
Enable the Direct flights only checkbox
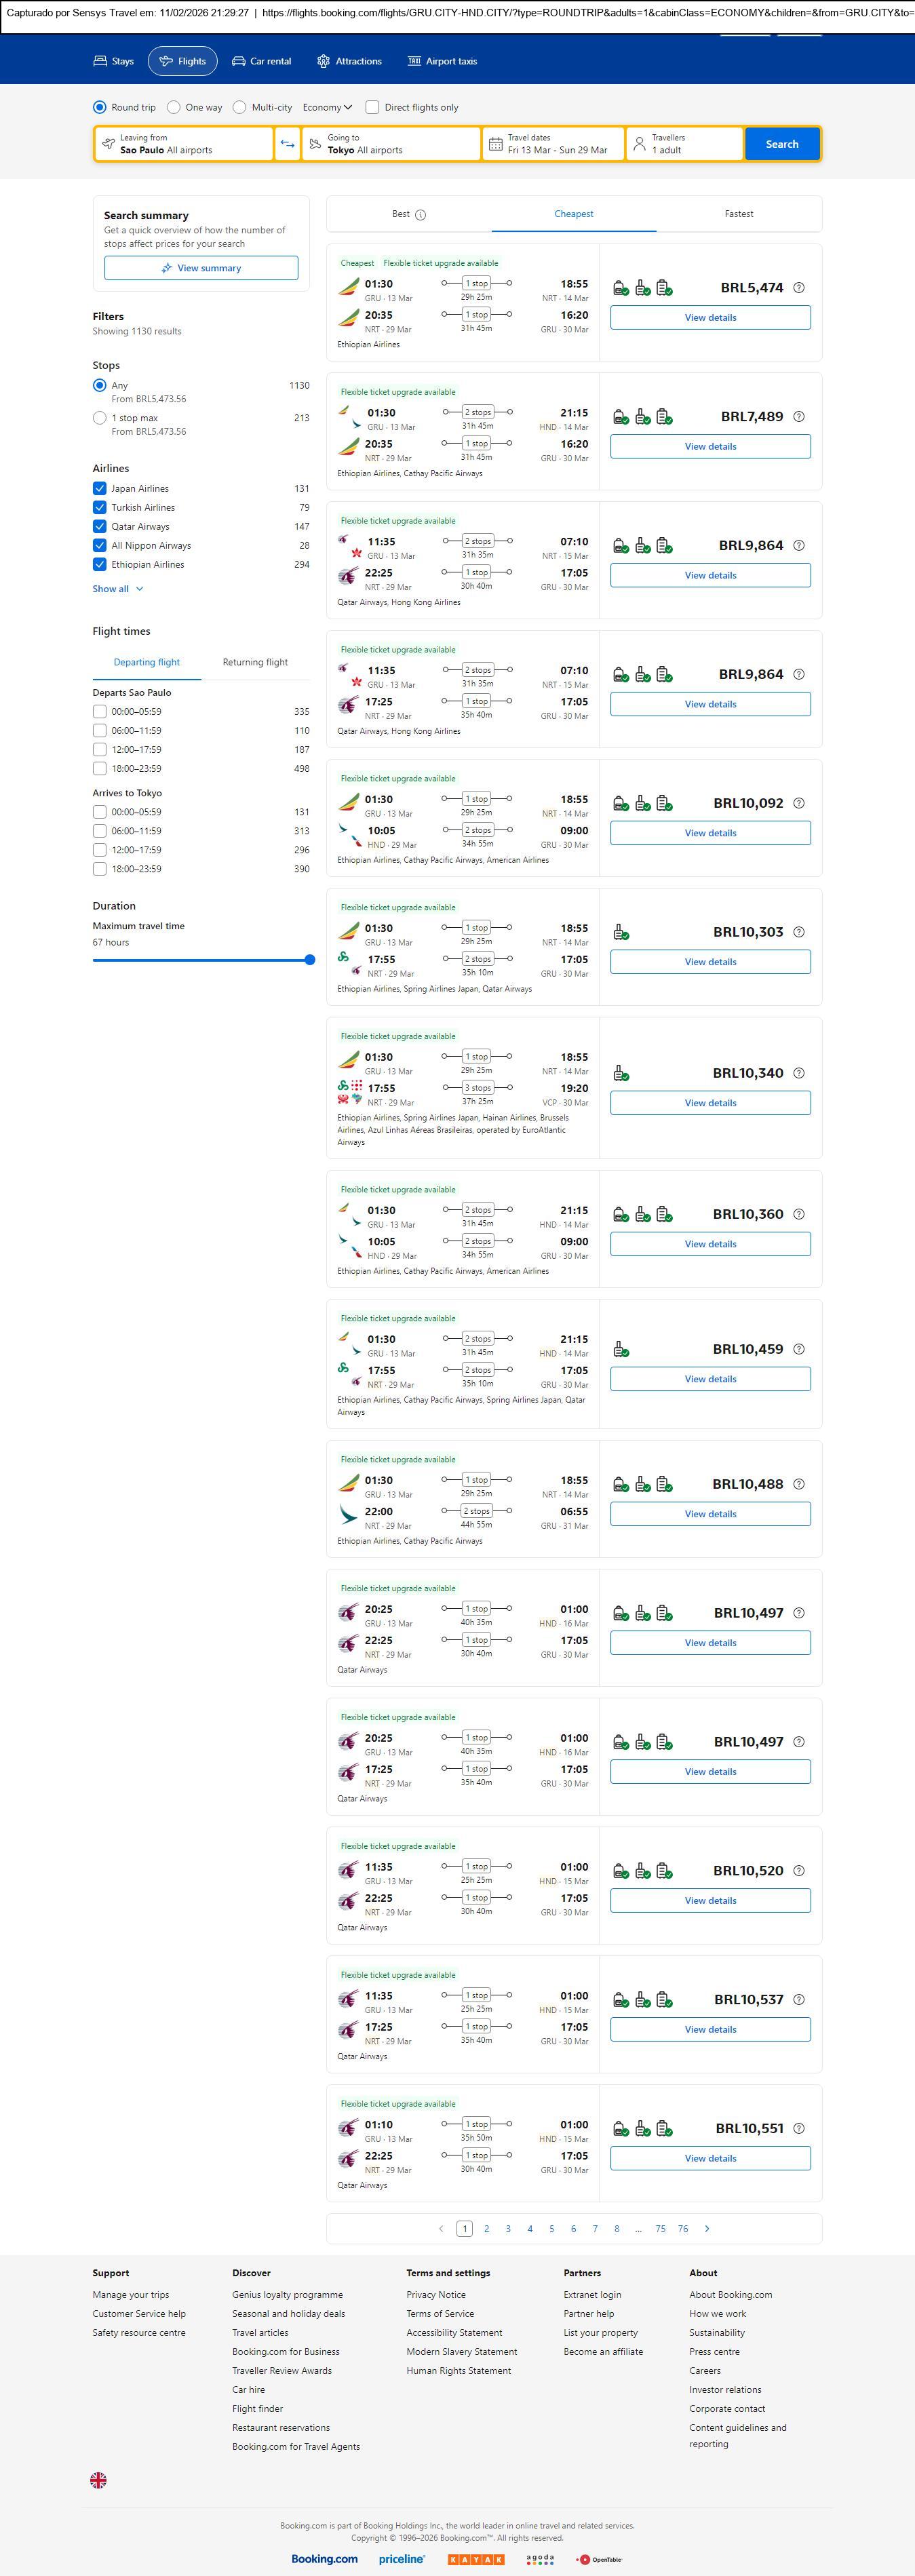point(372,107)
